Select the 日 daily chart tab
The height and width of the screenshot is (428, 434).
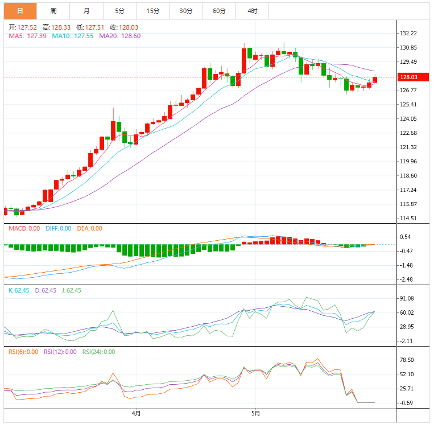(x=20, y=11)
